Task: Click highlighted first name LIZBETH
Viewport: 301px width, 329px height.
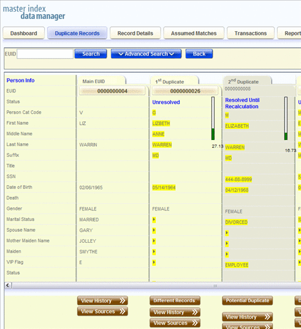Action: pyautogui.click(x=161, y=124)
